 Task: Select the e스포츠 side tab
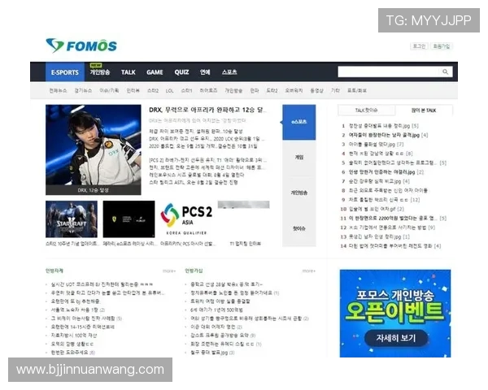pyautogui.click(x=299, y=121)
